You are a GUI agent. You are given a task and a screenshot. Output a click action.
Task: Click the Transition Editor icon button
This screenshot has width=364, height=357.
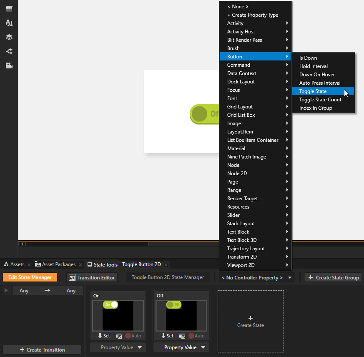(73, 277)
